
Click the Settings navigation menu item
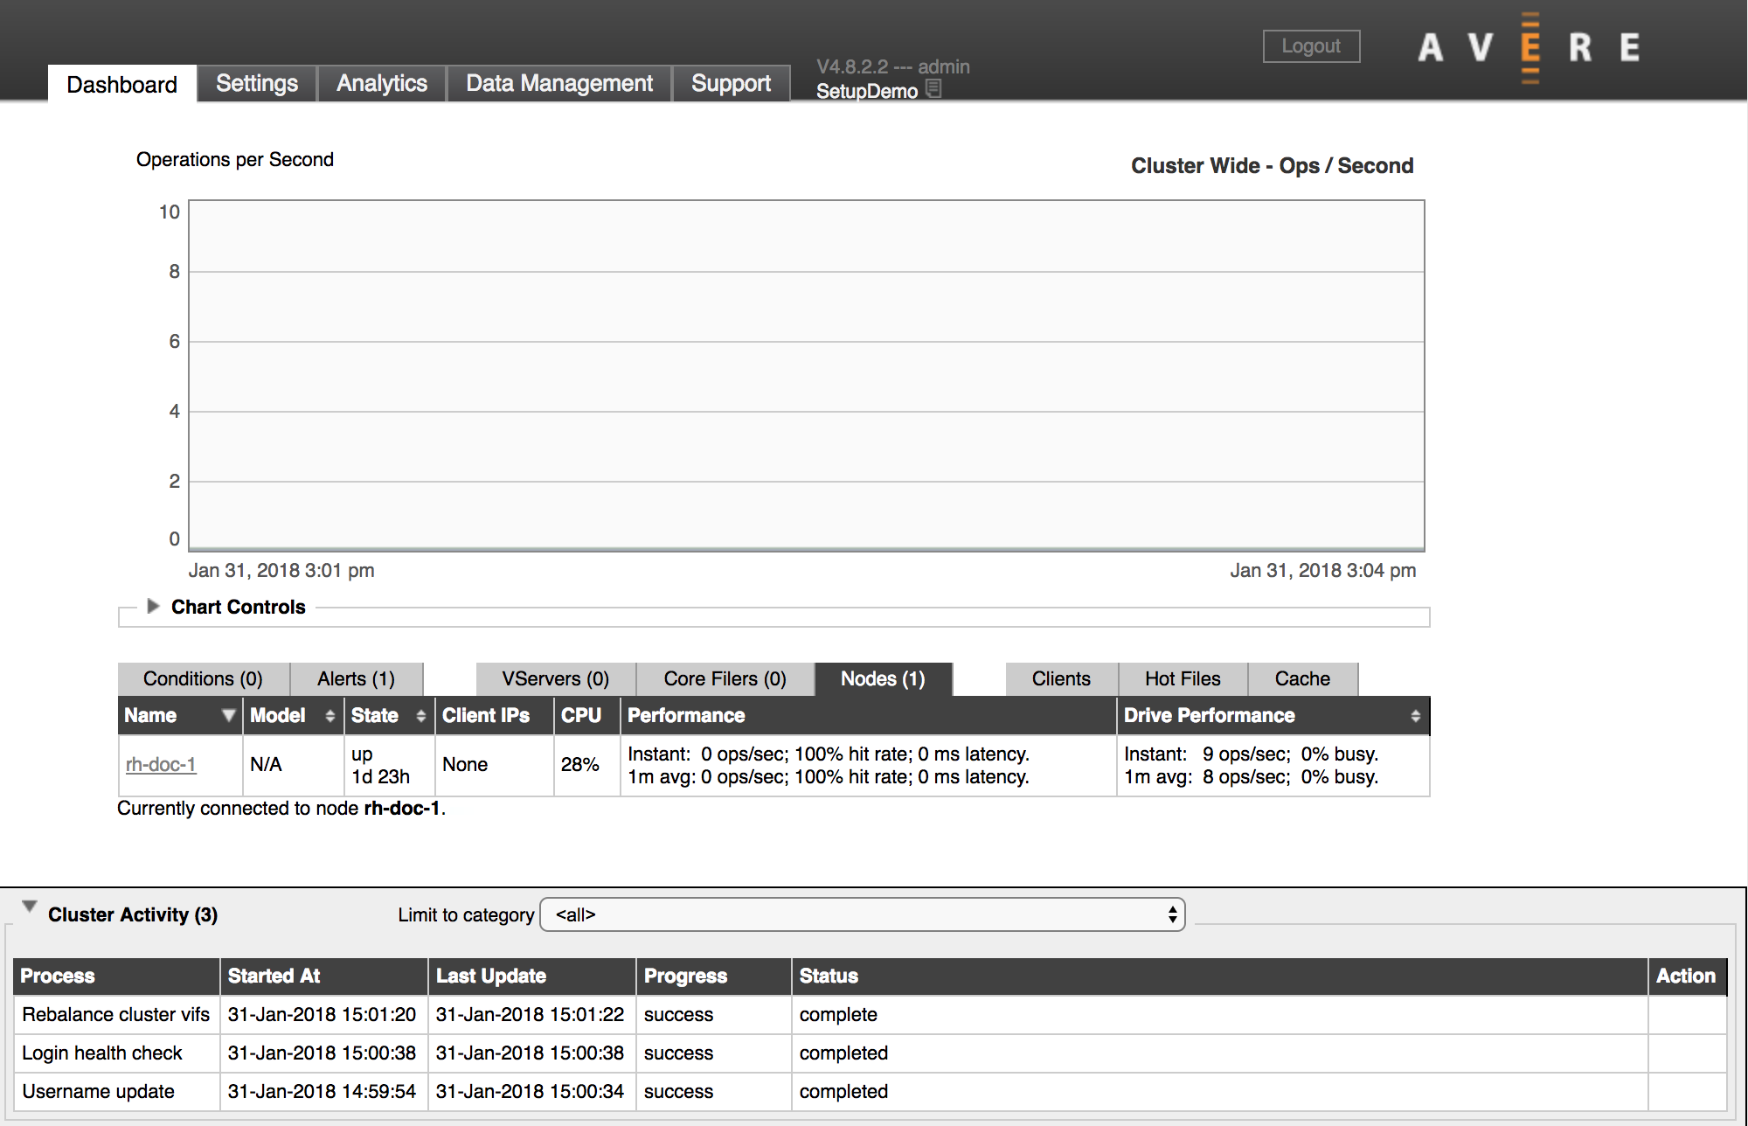click(255, 83)
